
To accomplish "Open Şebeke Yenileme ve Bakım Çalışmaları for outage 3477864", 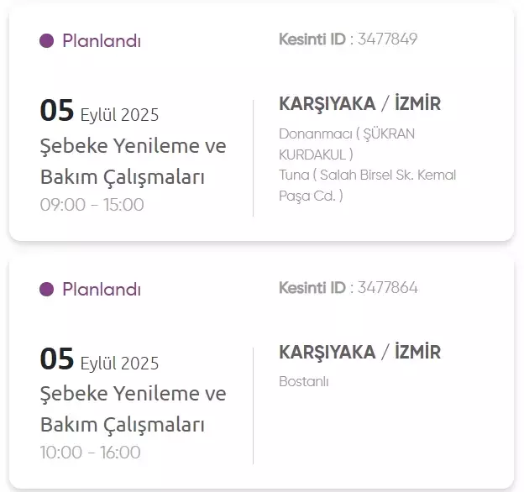I will (134, 409).
